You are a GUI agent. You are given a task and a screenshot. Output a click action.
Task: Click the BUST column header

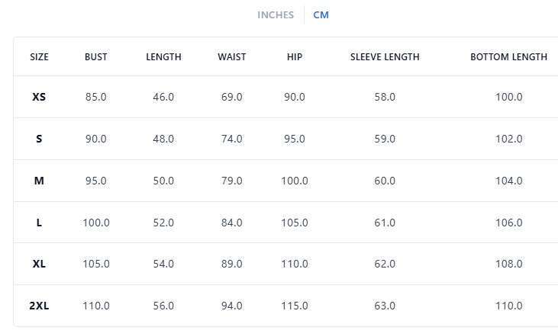(96, 57)
